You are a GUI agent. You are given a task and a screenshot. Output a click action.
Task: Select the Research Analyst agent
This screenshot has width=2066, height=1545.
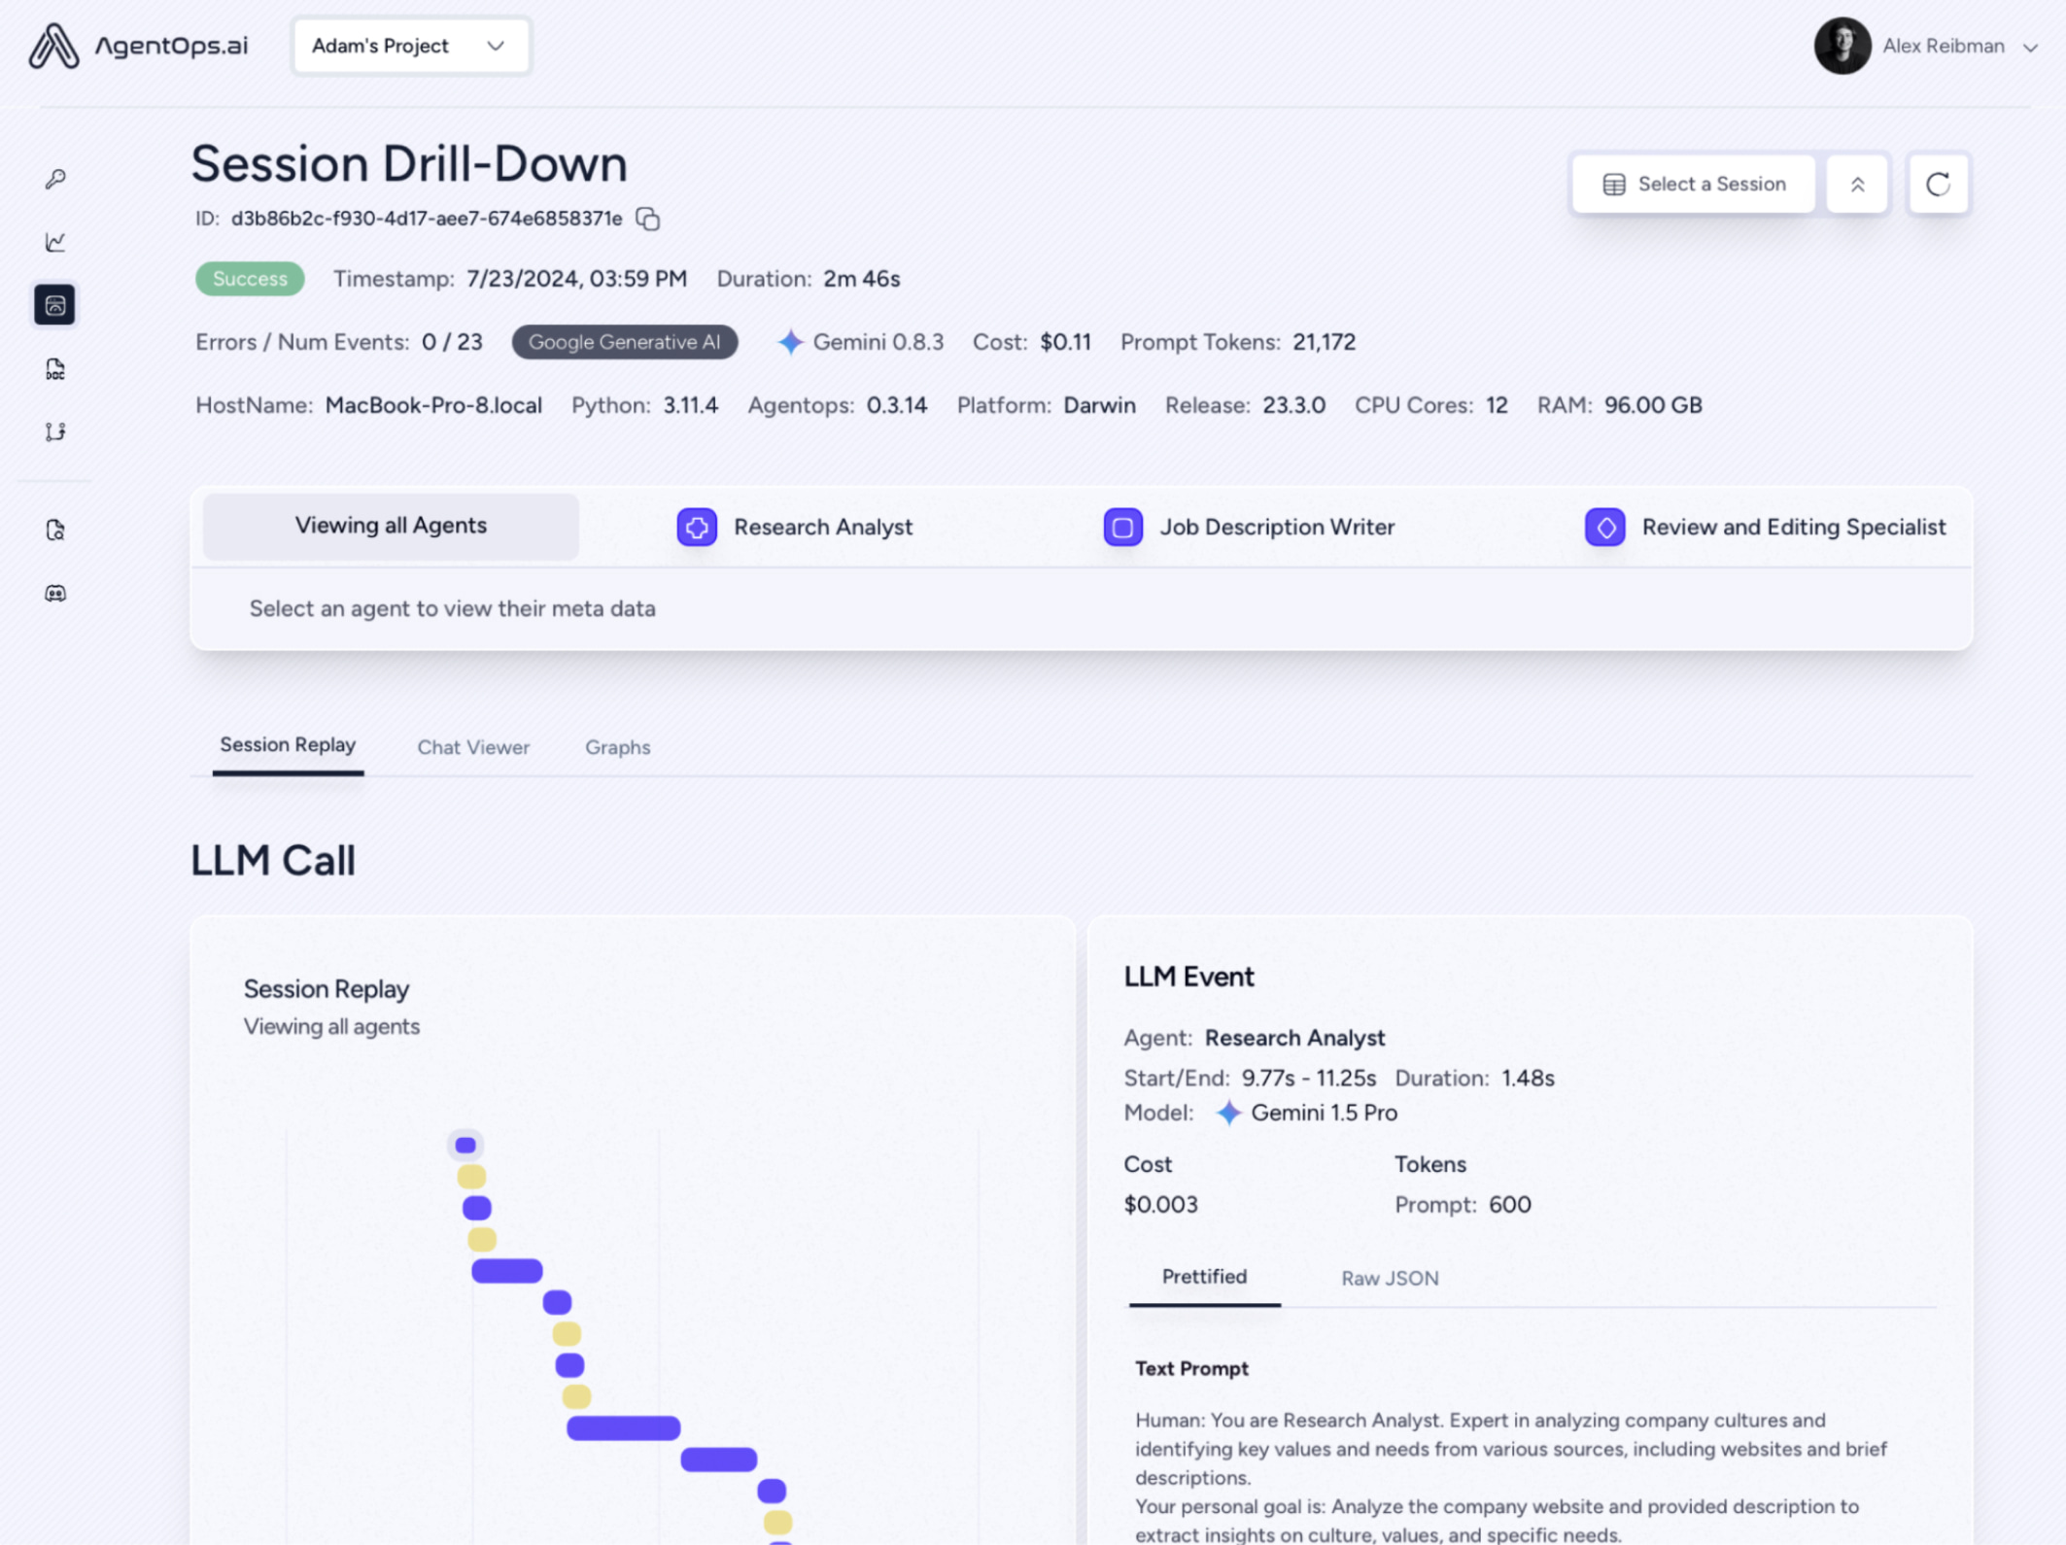pos(794,526)
